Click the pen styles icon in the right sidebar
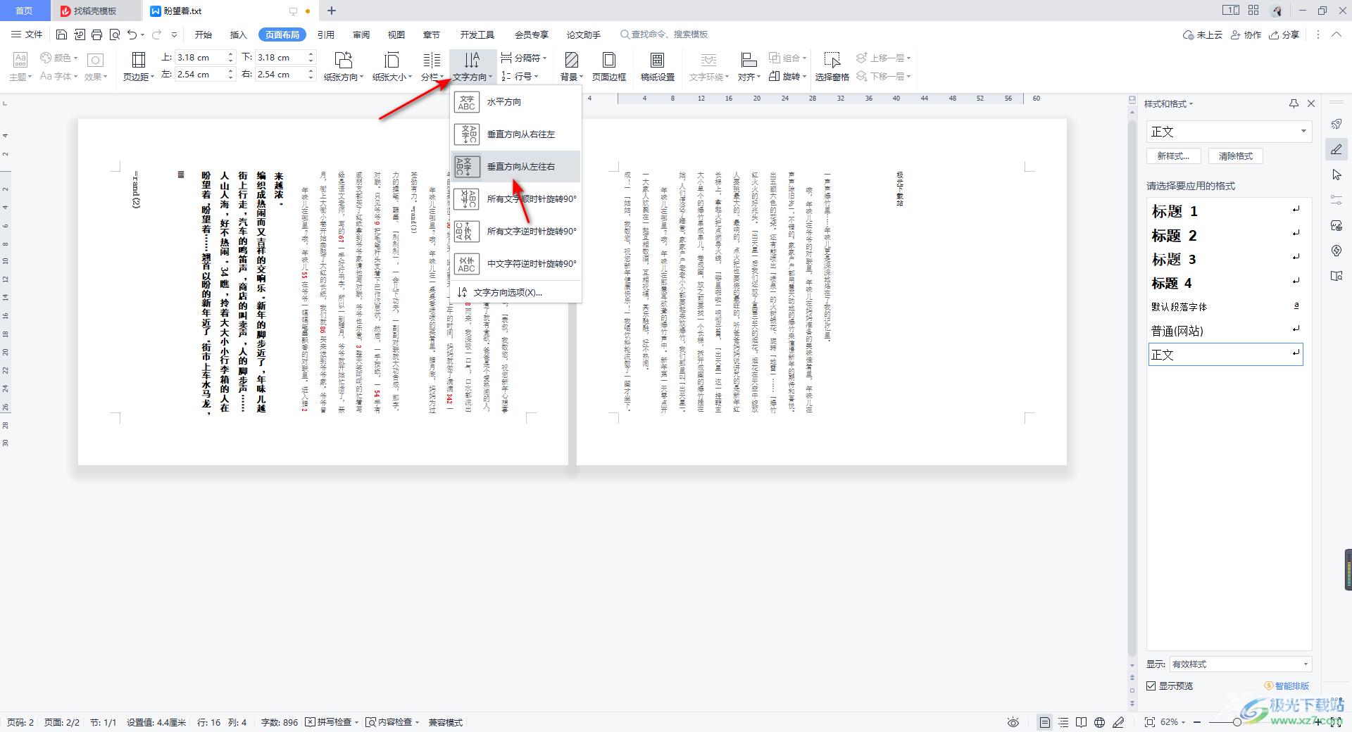The image size is (1352, 732). click(x=1337, y=149)
